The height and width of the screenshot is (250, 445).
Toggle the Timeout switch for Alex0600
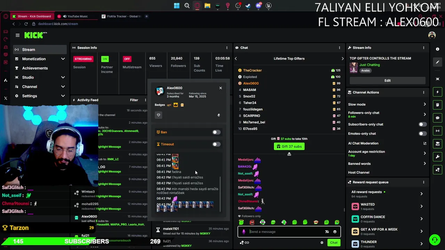[x=216, y=144]
